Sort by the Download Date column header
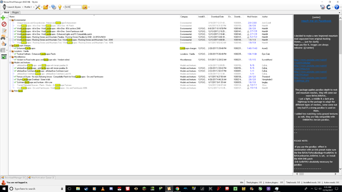 pyautogui.click(x=218, y=16)
